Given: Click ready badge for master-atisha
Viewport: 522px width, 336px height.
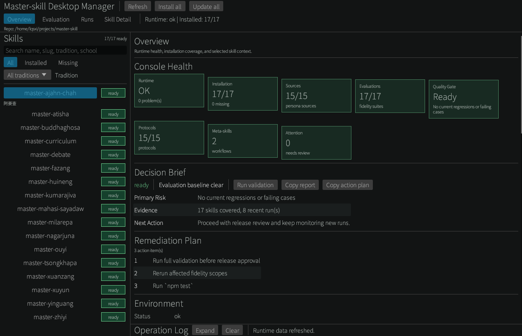Looking at the screenshot, I should click(113, 114).
